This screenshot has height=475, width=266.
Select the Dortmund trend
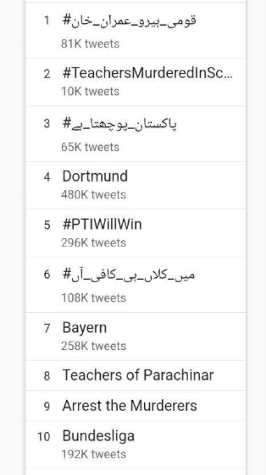click(x=135, y=185)
